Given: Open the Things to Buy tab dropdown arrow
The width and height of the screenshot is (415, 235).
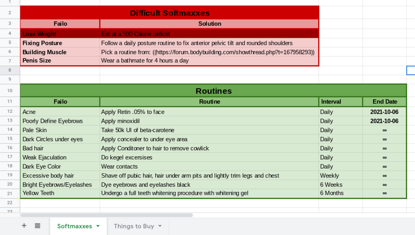Looking at the screenshot, I should point(160,226).
